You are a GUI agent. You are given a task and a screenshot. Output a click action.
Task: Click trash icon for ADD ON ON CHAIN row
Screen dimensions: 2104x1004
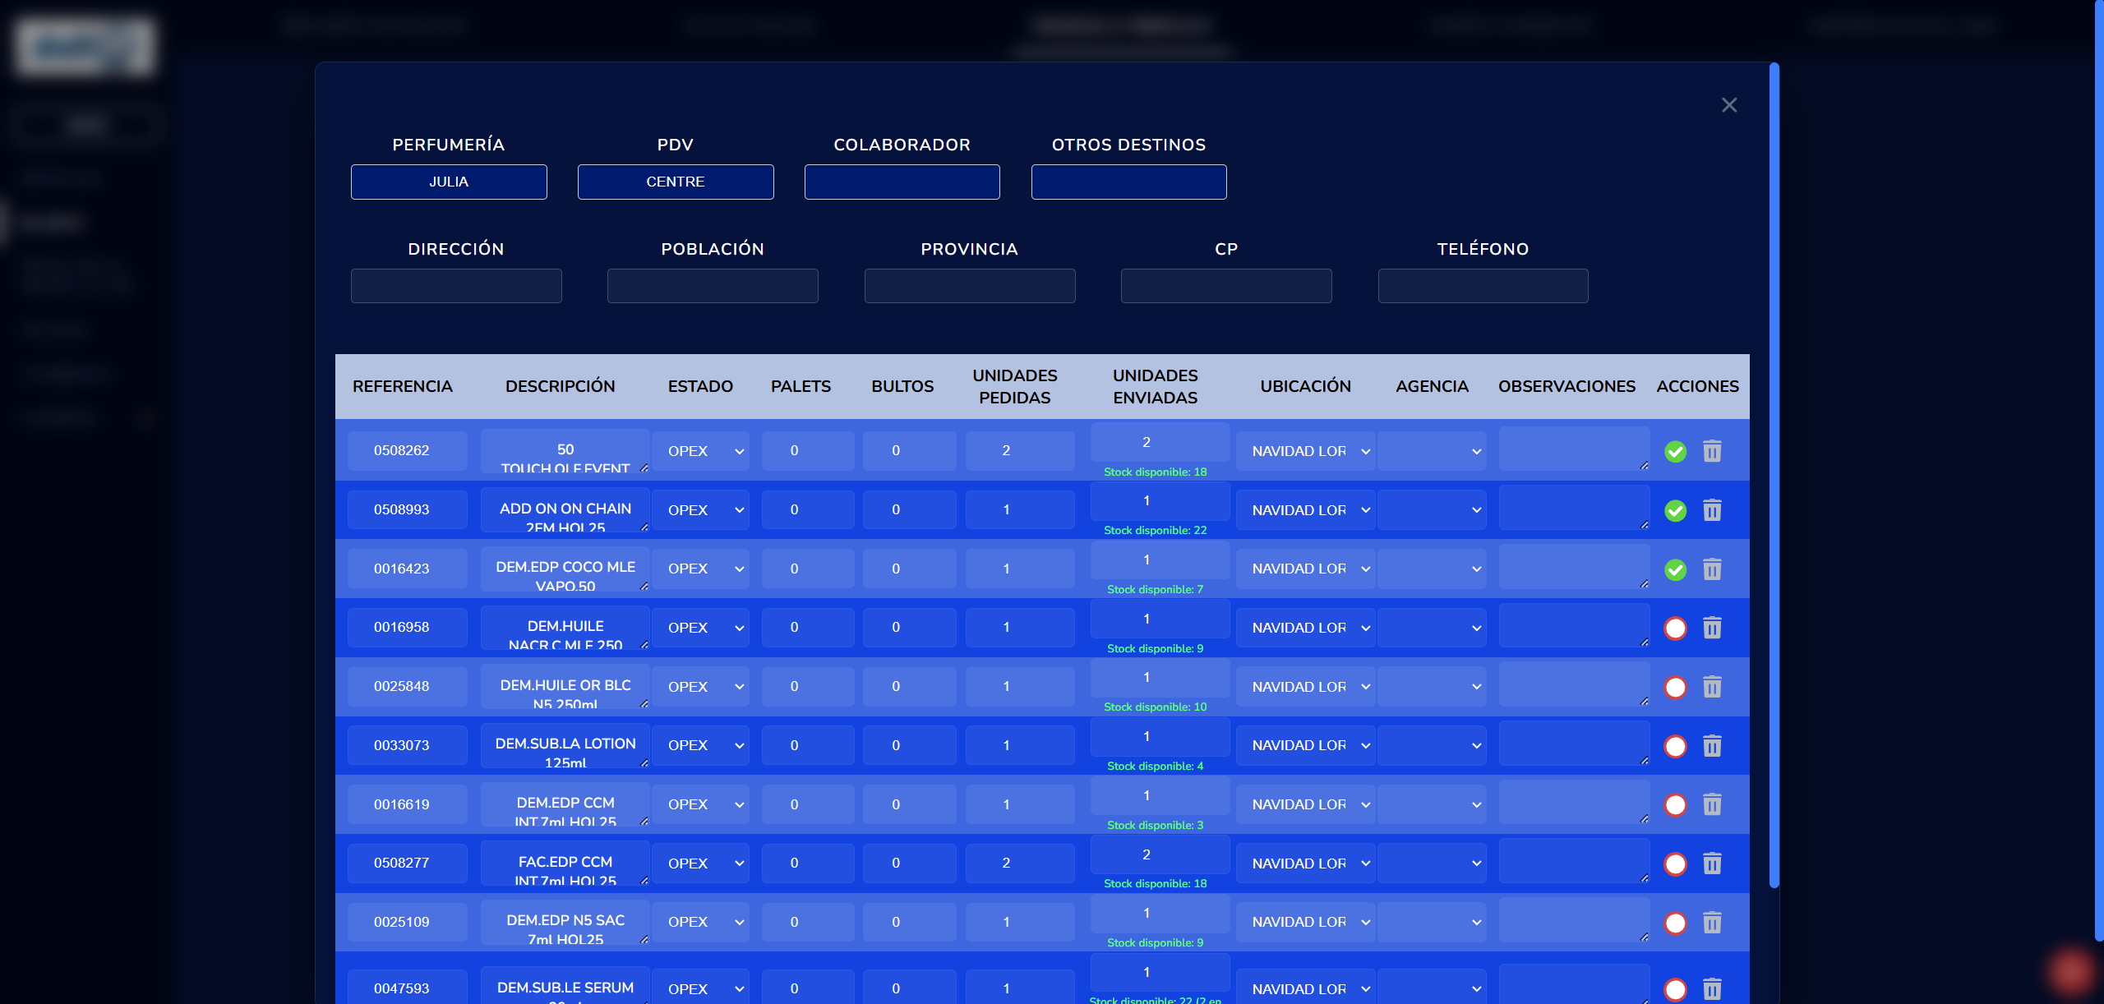click(1712, 510)
